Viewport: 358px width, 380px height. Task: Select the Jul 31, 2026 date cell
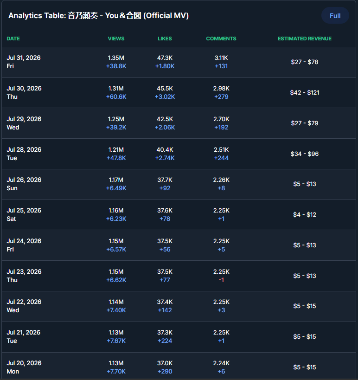click(x=24, y=62)
